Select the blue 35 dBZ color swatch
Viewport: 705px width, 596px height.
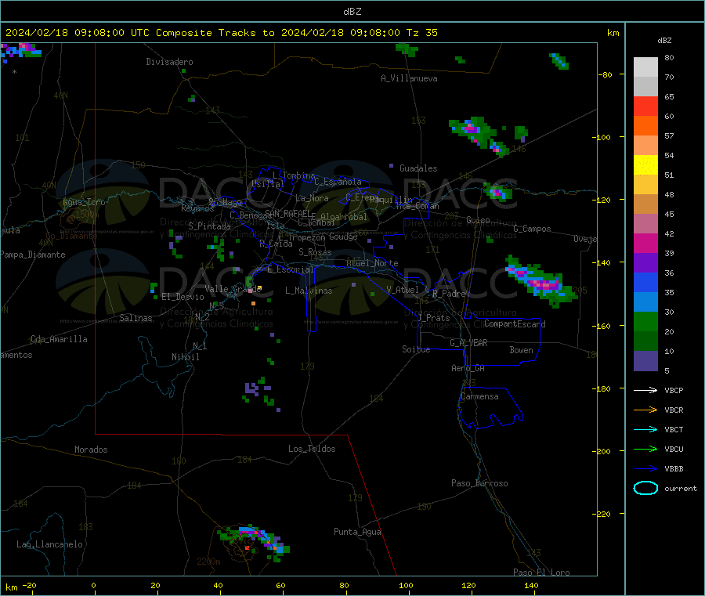(x=645, y=282)
